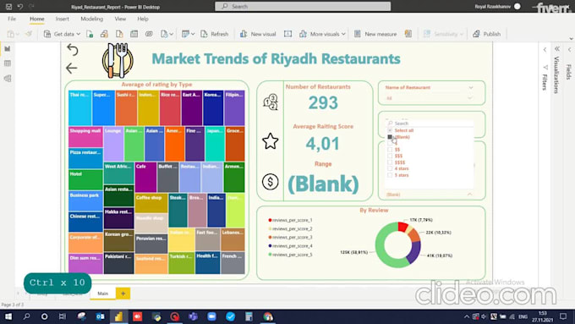Expand the Name of Restaurant slicer header chevron

pos(471,88)
